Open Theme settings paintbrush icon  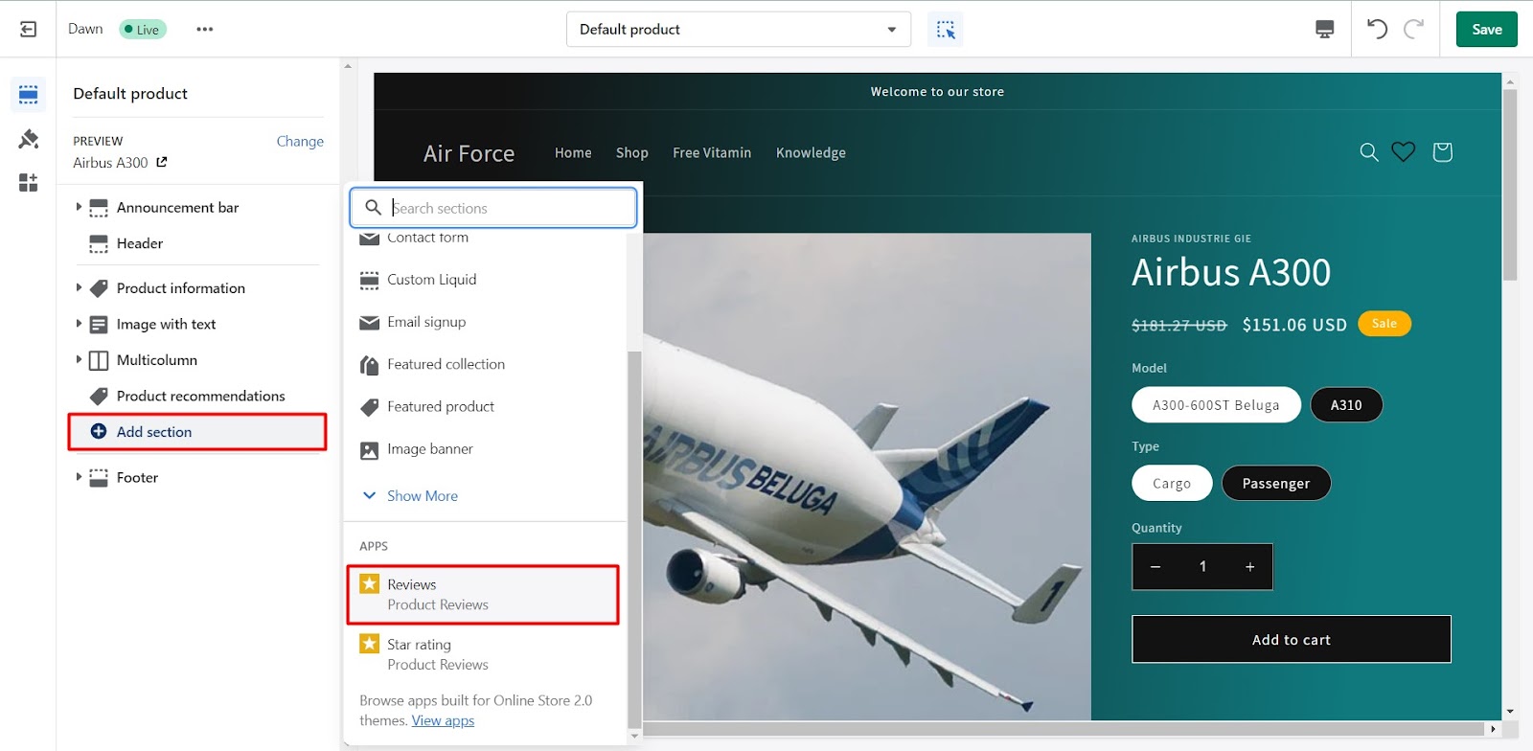[28, 139]
